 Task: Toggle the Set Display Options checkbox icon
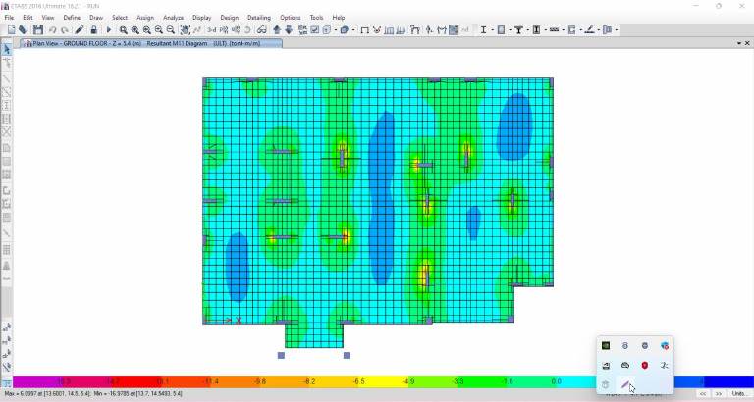pyautogui.click(x=315, y=30)
